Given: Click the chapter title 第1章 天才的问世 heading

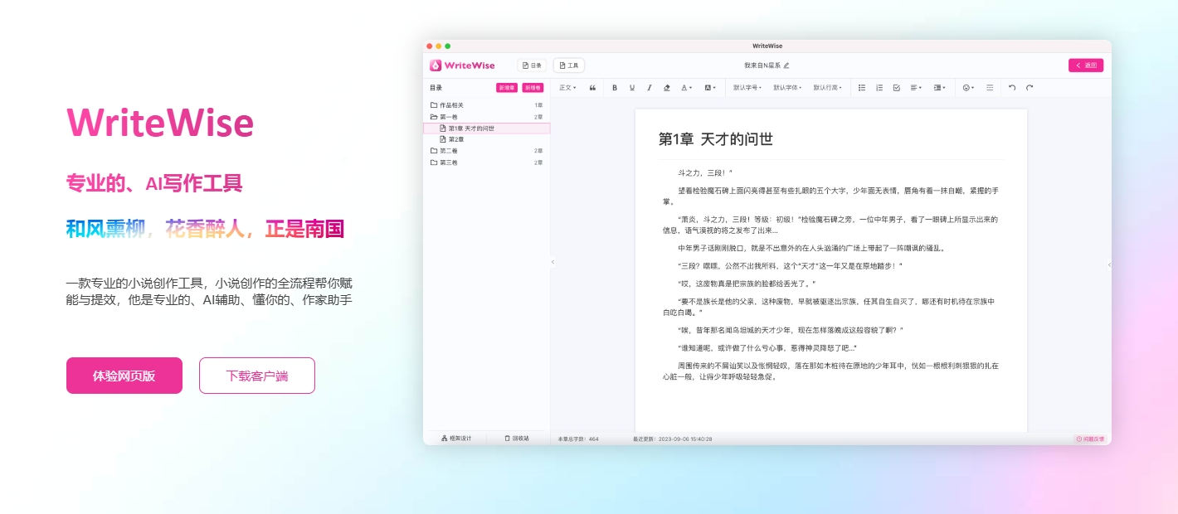Looking at the screenshot, I should point(716,139).
